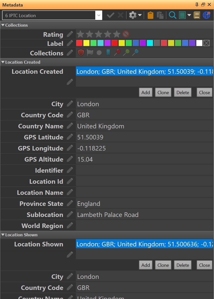Discard changes with the X icon
Screen dimensions: 214x299
coord(120,15)
